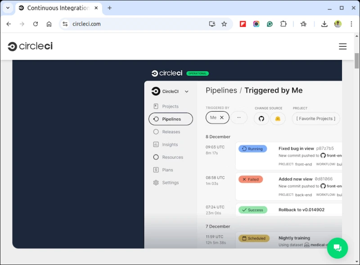Open the hamburger navigation menu
The image size is (360, 265).
342,46
